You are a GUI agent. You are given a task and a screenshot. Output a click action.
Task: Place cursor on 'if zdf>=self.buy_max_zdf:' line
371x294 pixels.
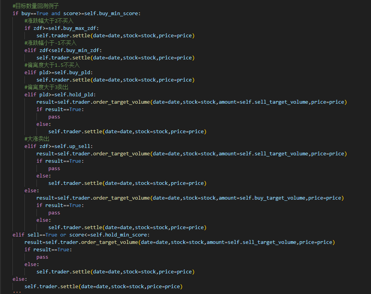(62, 28)
